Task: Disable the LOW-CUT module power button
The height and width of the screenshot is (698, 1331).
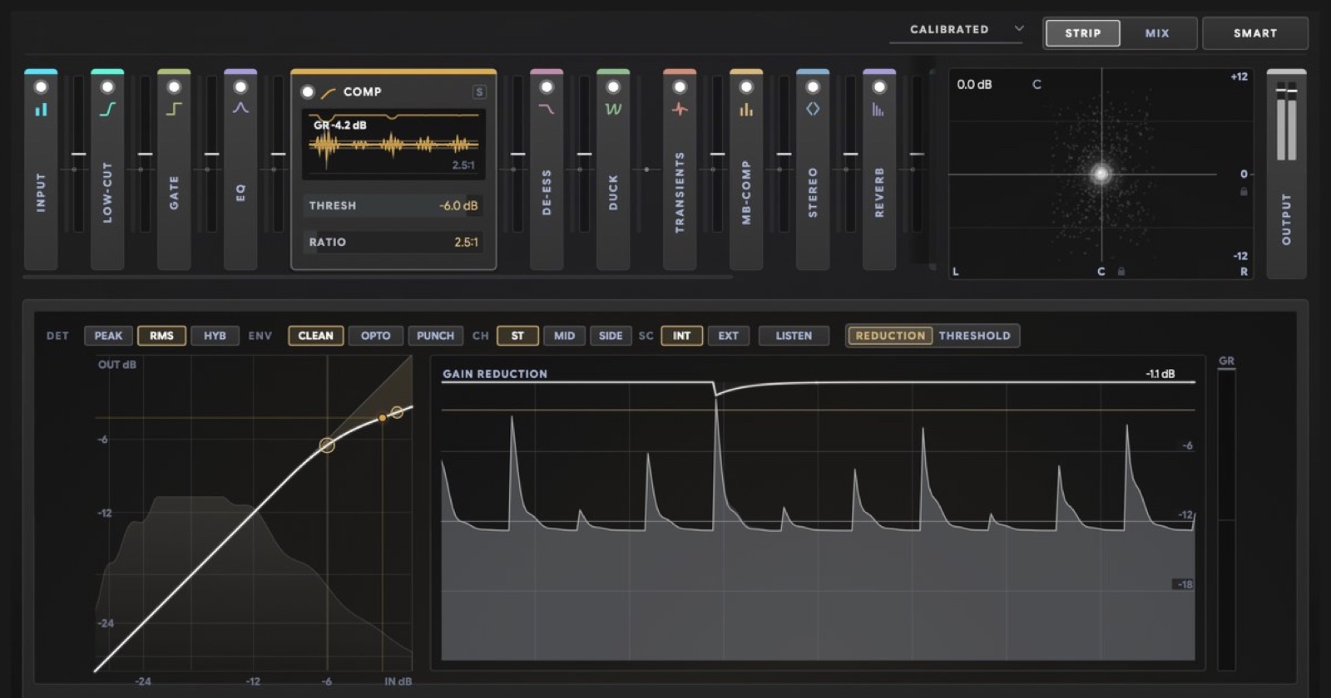Action: [107, 87]
